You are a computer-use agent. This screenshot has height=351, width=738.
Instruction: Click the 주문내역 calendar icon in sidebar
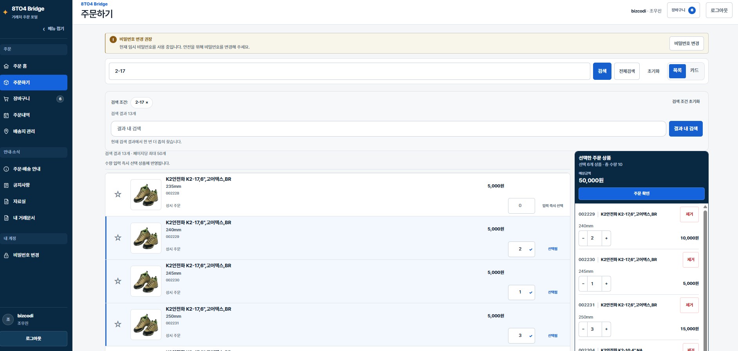[6, 115]
